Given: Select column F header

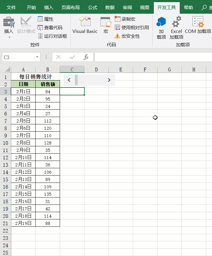Looking at the screenshot, I should pyautogui.click(x=145, y=69).
